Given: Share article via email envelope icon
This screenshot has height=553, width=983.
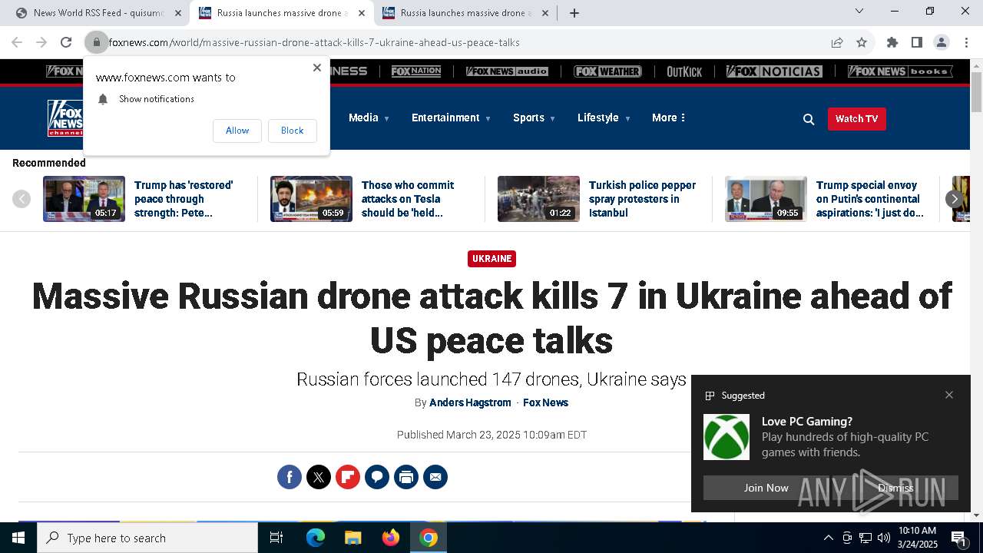Looking at the screenshot, I should coord(435,477).
